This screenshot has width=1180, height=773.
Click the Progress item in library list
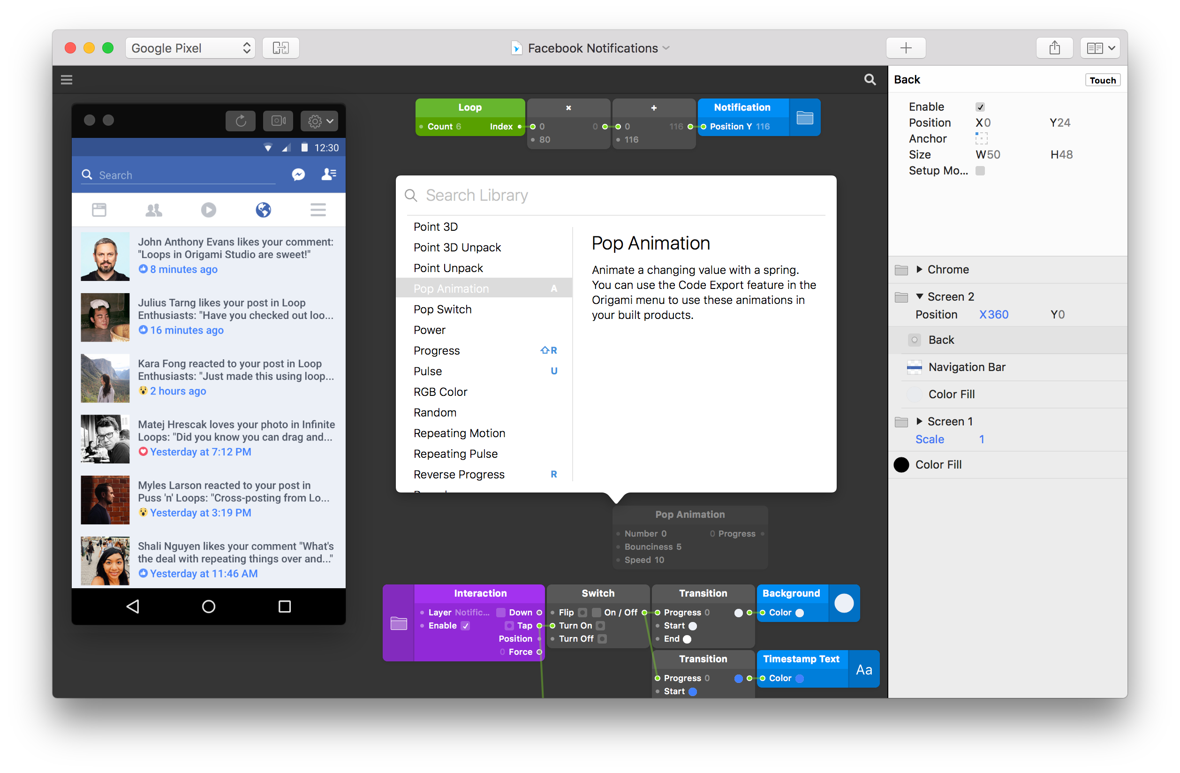(x=435, y=350)
